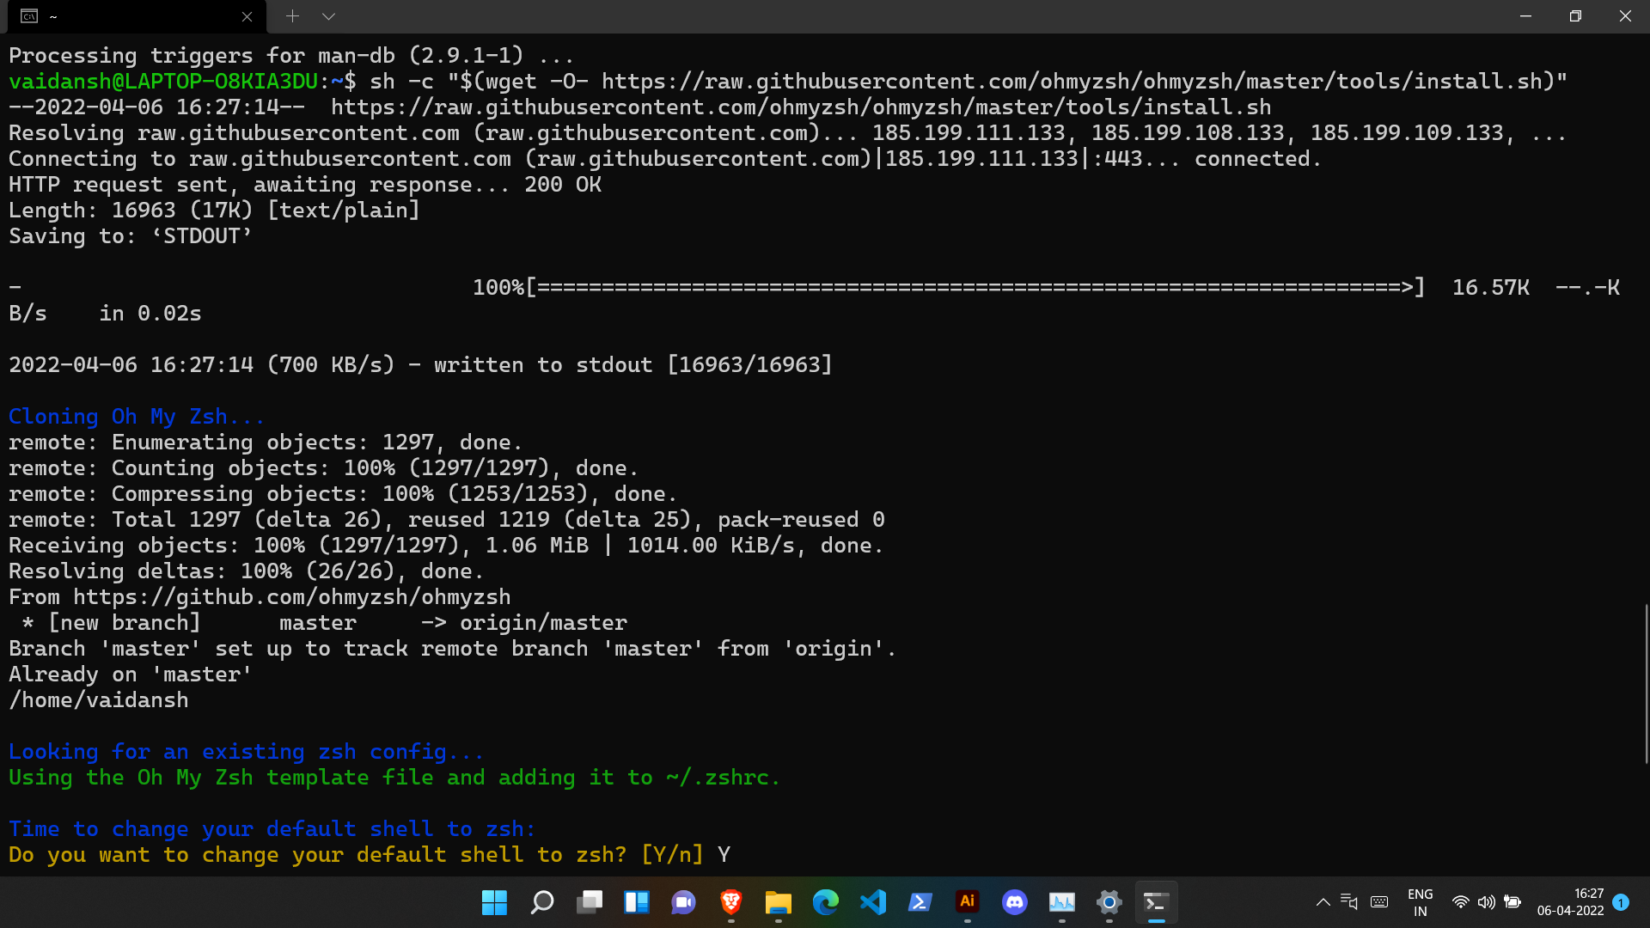The height and width of the screenshot is (928, 1650).
Task: Focus the Windows Terminal taskbar icon
Action: [x=1157, y=902]
